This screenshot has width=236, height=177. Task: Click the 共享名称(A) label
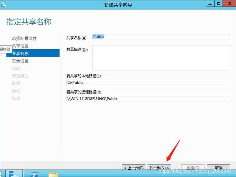tap(77, 38)
